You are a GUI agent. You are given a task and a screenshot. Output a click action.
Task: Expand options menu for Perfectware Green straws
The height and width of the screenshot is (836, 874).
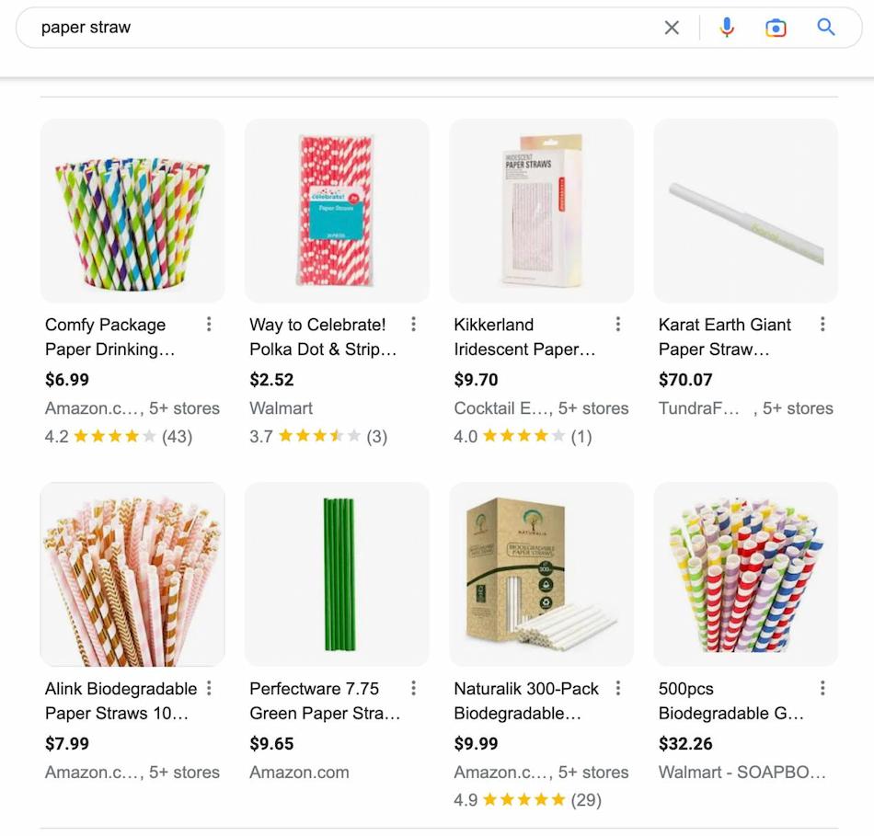(x=413, y=688)
